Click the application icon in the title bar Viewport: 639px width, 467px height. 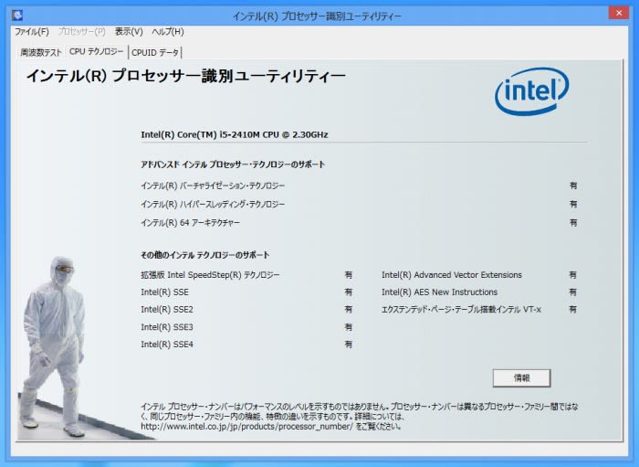tap(17, 16)
